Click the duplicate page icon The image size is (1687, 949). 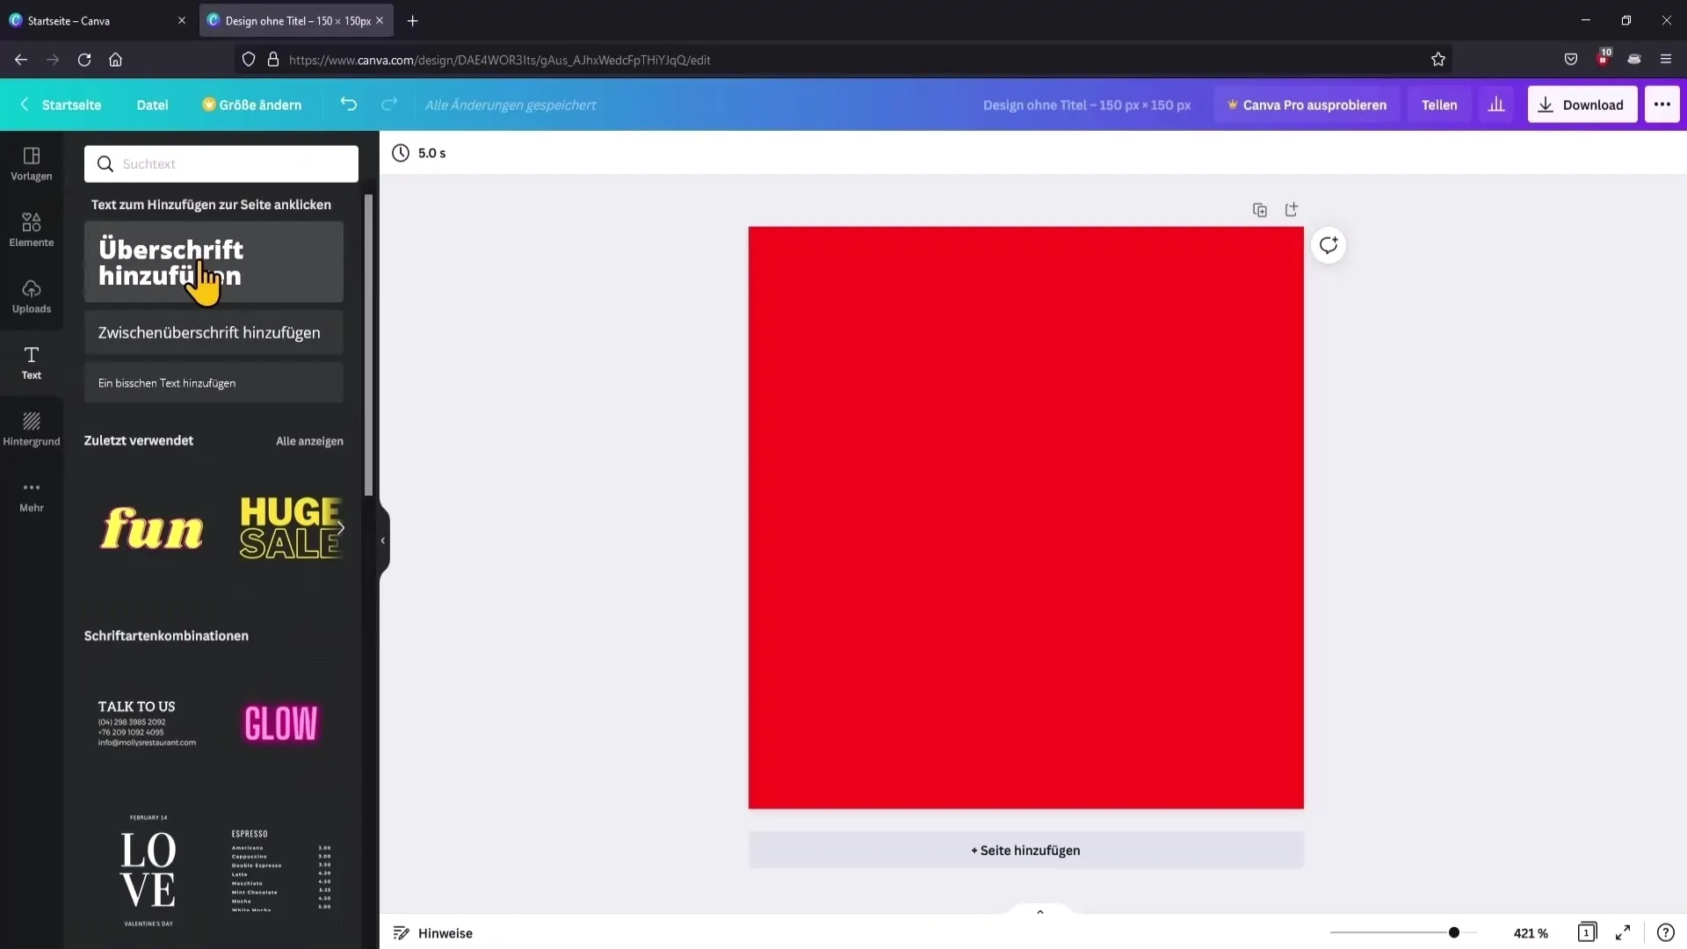[1259, 208]
